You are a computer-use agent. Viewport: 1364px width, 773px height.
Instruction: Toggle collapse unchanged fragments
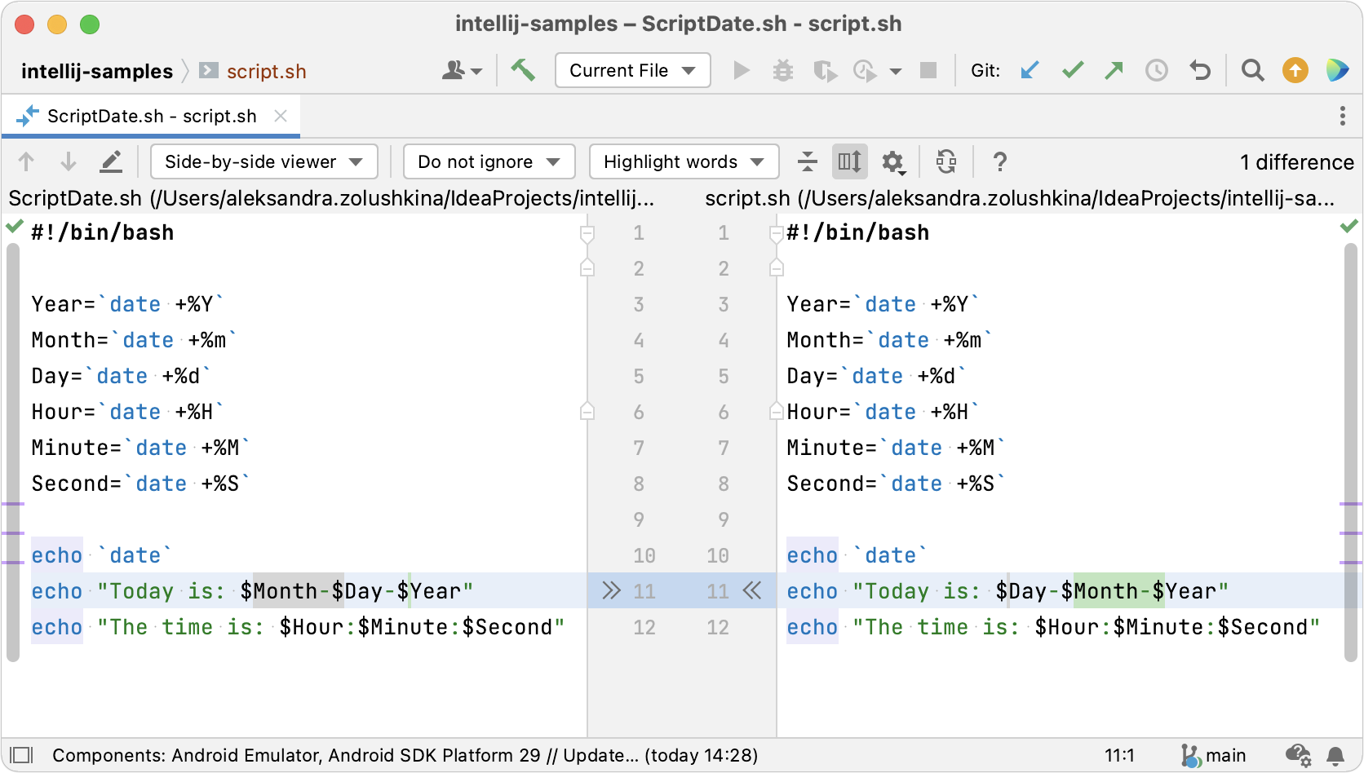[x=808, y=161]
